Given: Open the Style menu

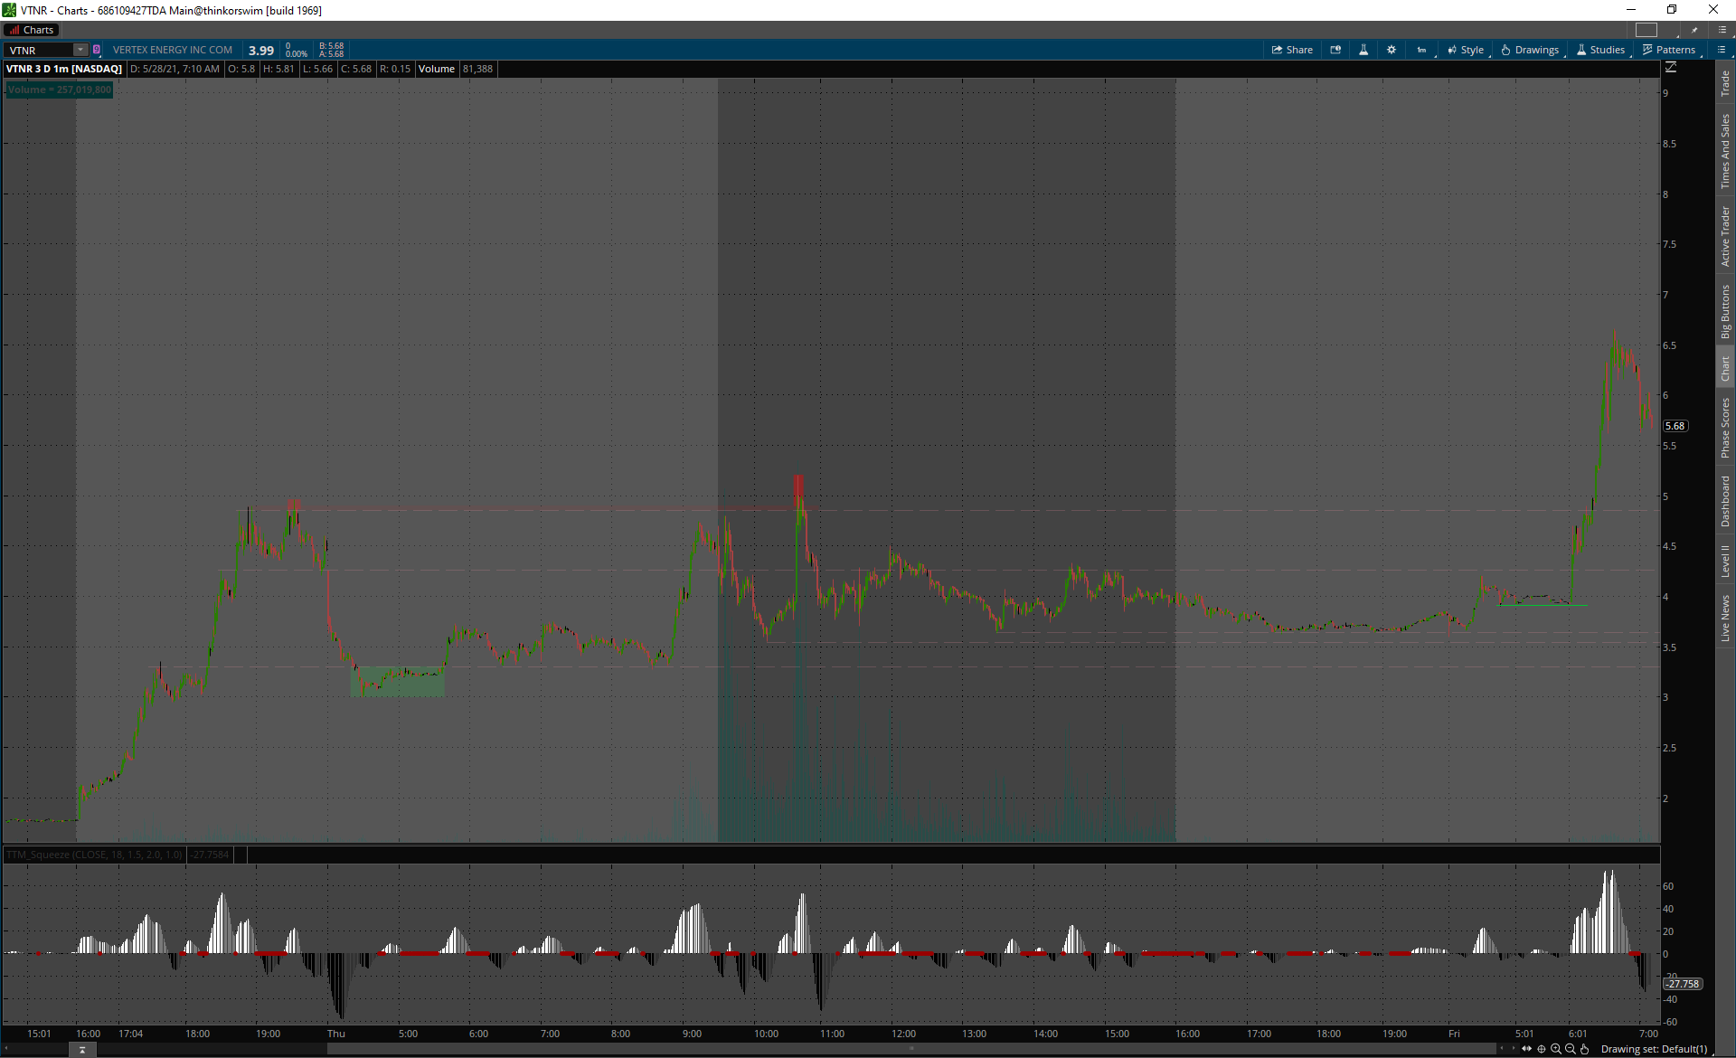Looking at the screenshot, I should click(x=1466, y=50).
